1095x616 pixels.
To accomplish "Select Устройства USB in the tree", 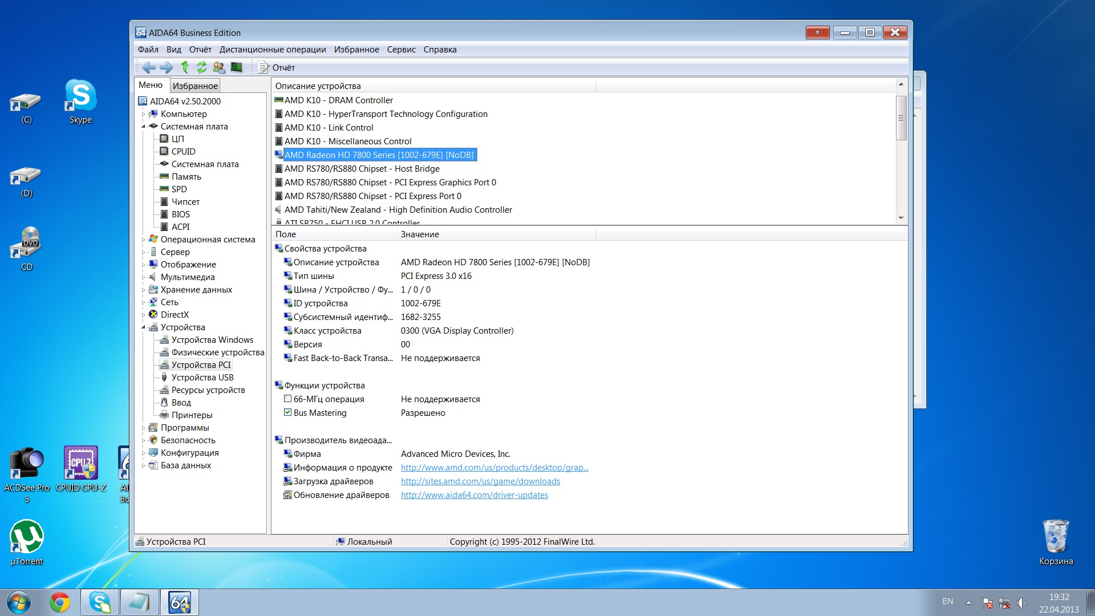I will [202, 378].
